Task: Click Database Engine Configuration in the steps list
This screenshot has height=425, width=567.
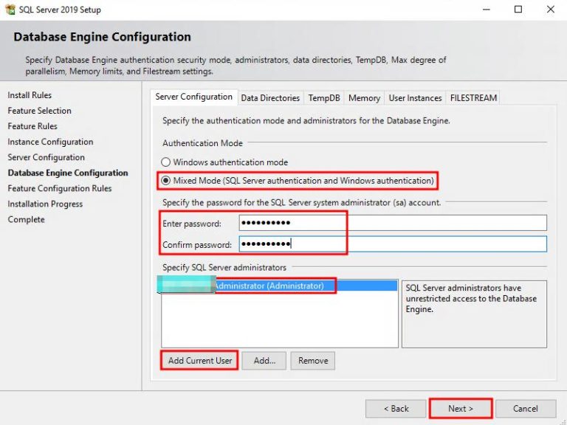Action: pos(68,173)
